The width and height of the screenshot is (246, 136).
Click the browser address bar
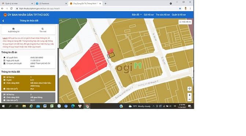(x=97, y=8)
